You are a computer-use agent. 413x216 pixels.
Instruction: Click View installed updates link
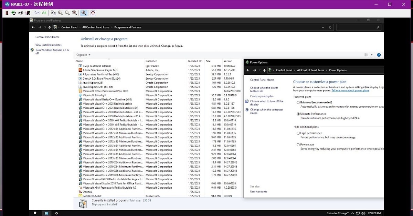point(49,45)
